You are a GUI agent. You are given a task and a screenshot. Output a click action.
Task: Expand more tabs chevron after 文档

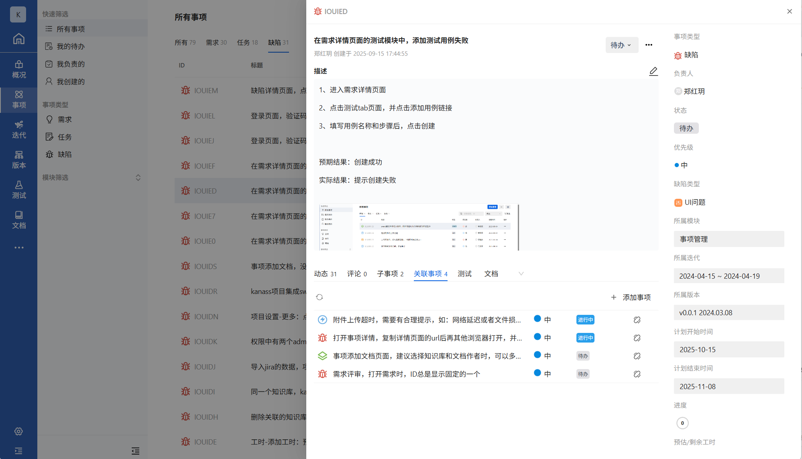(521, 273)
